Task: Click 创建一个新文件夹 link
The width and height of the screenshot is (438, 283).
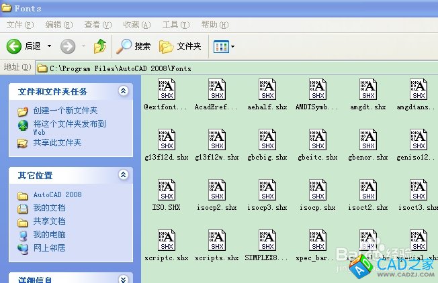Action: (x=65, y=111)
